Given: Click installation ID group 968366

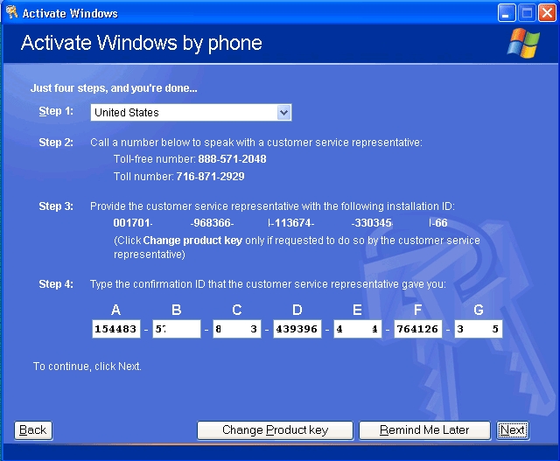Looking at the screenshot, I should [212, 223].
